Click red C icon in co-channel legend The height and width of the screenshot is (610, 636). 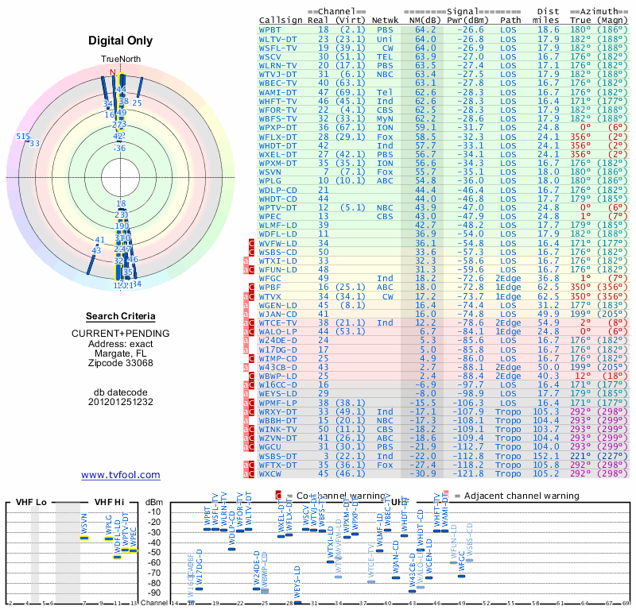[x=278, y=496]
